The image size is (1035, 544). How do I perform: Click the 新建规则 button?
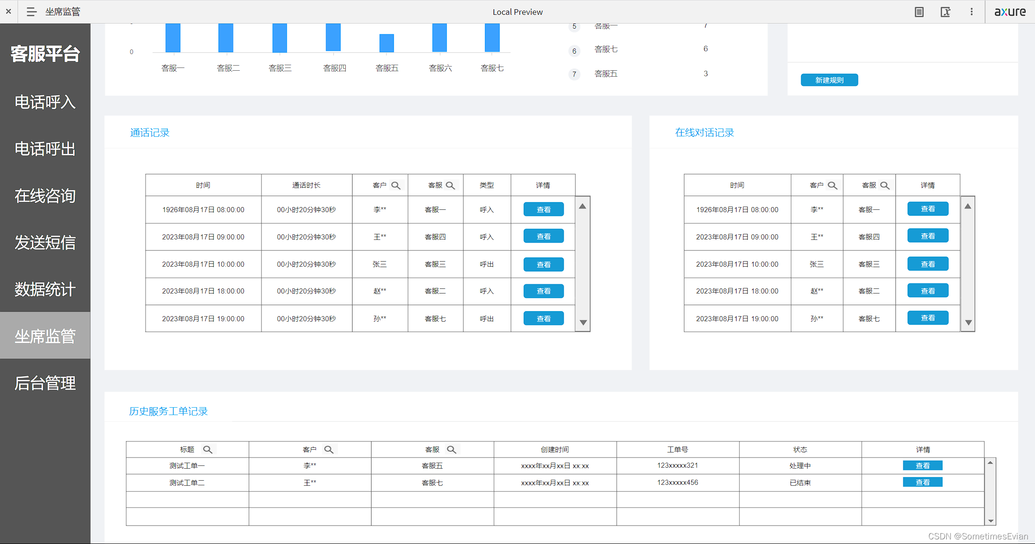[829, 80]
